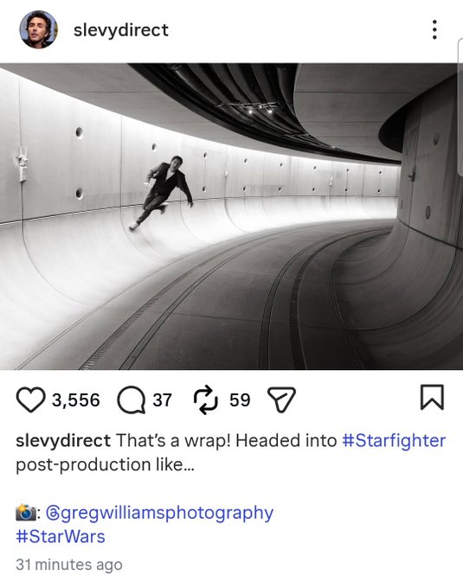Open comments via speech bubble icon
The width and height of the screenshot is (463, 588).
coord(132,399)
